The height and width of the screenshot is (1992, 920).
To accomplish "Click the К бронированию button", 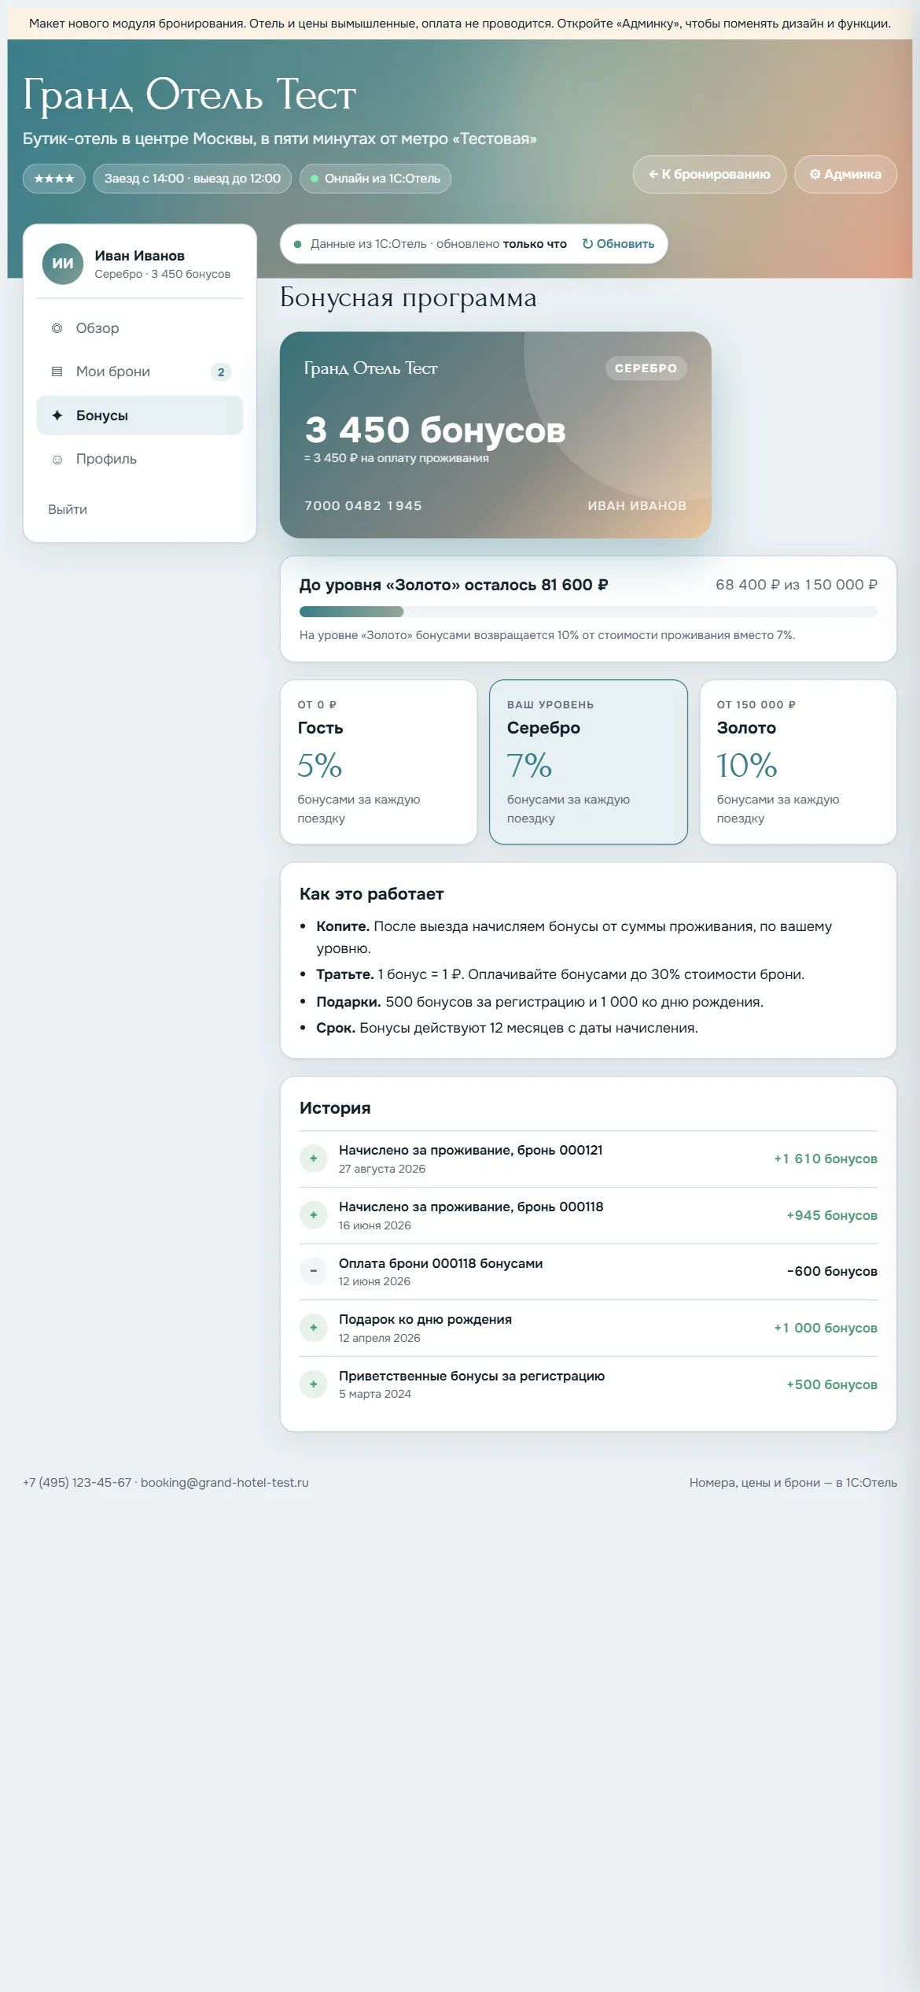I will click(709, 174).
